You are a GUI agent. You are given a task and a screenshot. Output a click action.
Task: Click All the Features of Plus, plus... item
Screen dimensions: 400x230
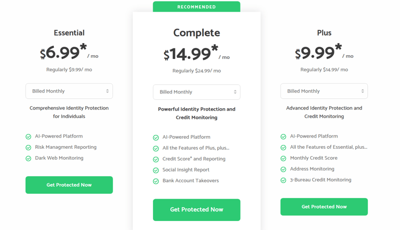[x=196, y=148]
